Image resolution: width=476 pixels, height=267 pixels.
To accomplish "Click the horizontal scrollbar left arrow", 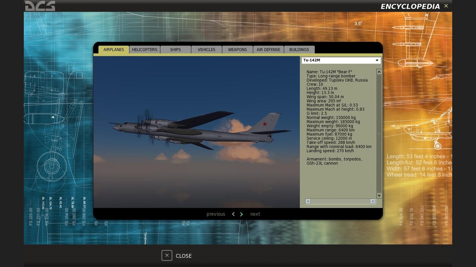I will point(308,201).
